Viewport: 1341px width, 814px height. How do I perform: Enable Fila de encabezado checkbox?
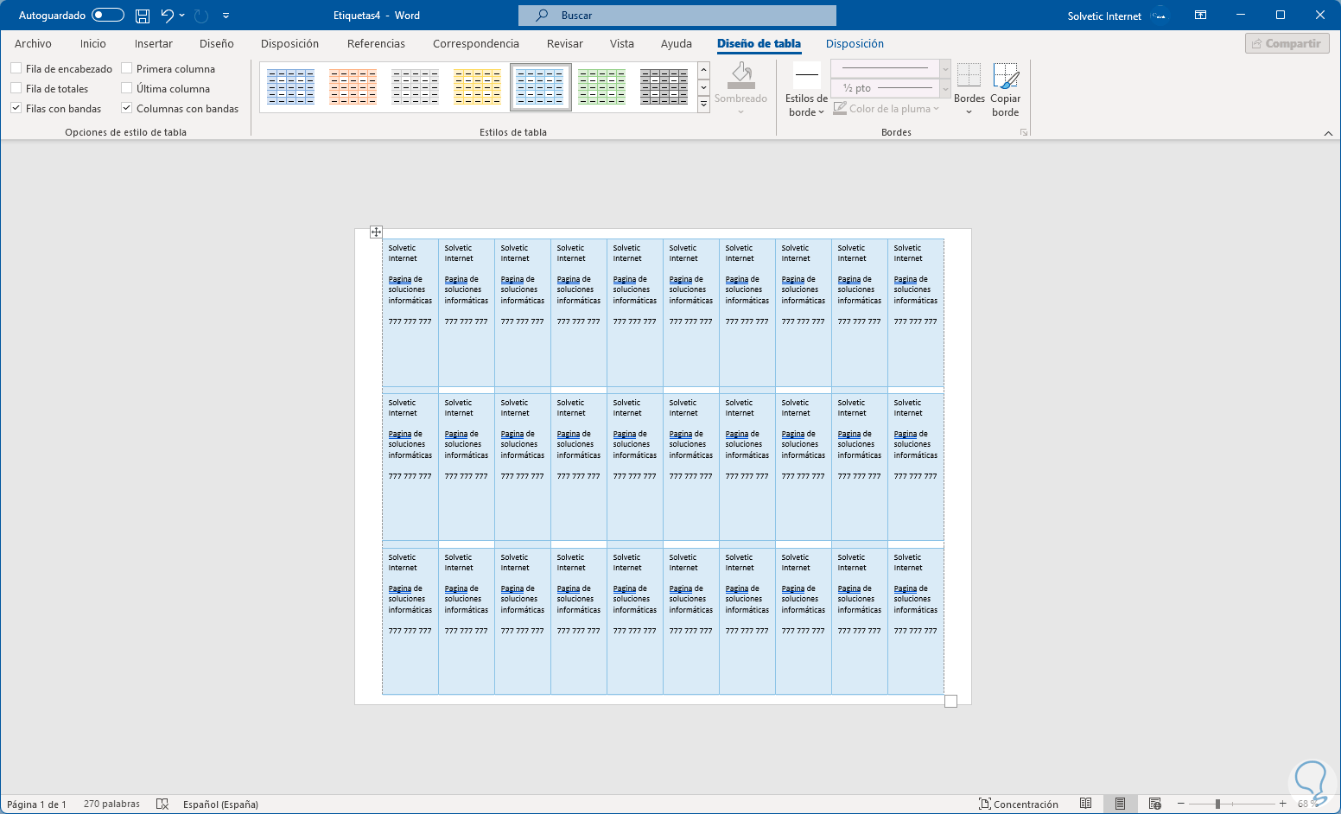[x=16, y=68]
